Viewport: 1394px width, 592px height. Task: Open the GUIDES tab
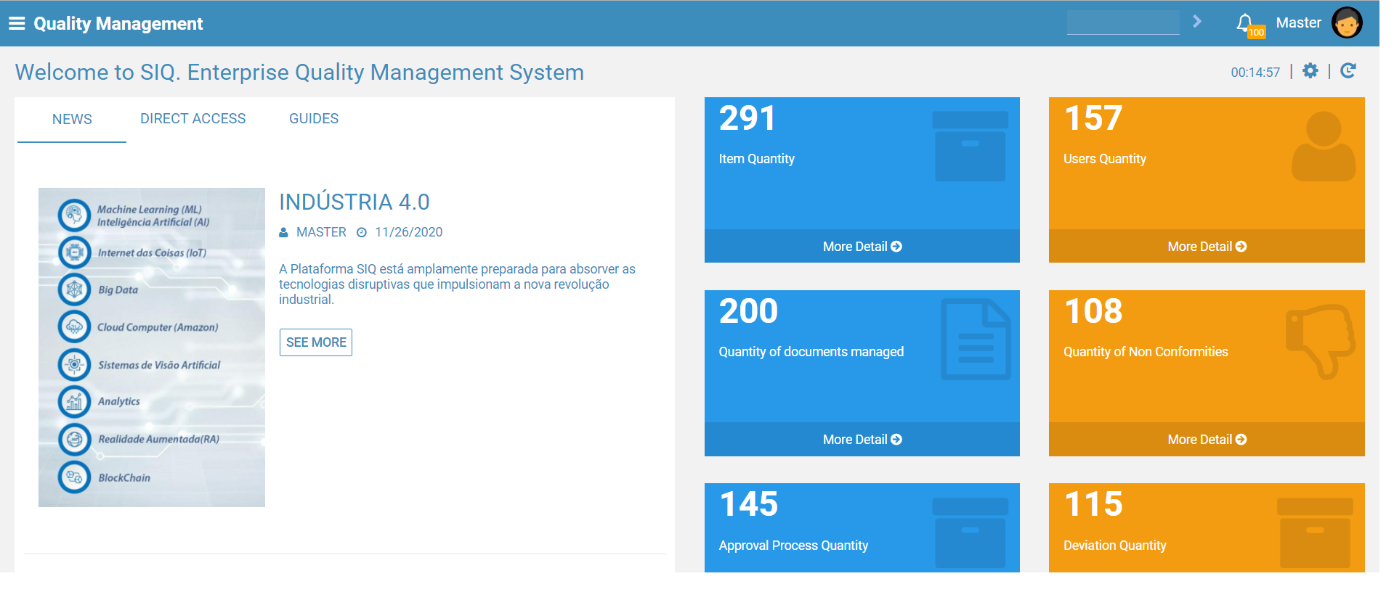314,118
